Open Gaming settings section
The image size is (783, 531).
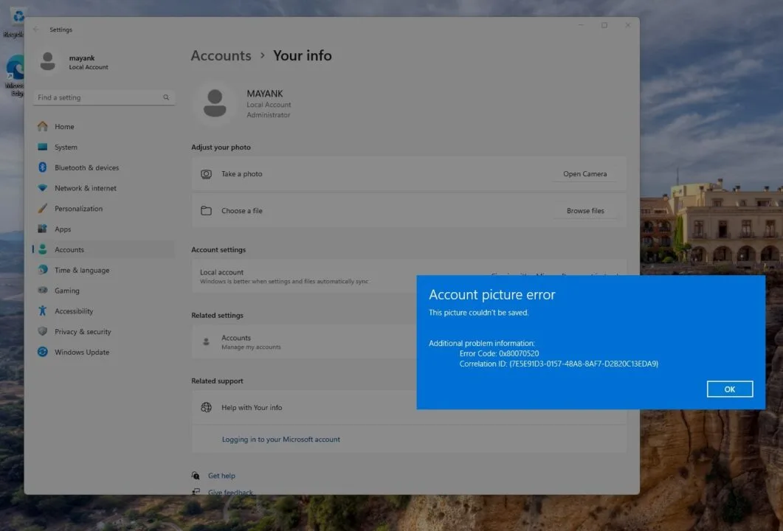pos(66,291)
